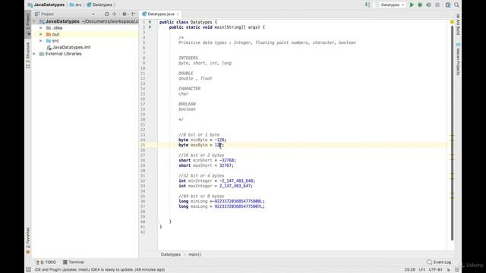Image resolution: width=486 pixels, height=273 pixels.
Task: Run the Datatypes configuration with the green play button
Action: point(412,5)
